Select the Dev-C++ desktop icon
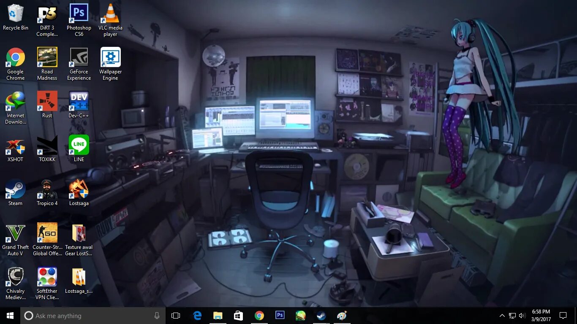The width and height of the screenshot is (577, 324). point(79,105)
